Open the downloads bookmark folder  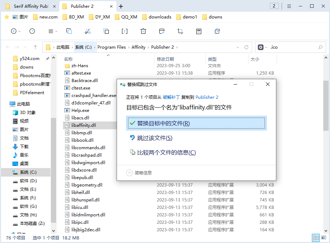(x=157, y=17)
